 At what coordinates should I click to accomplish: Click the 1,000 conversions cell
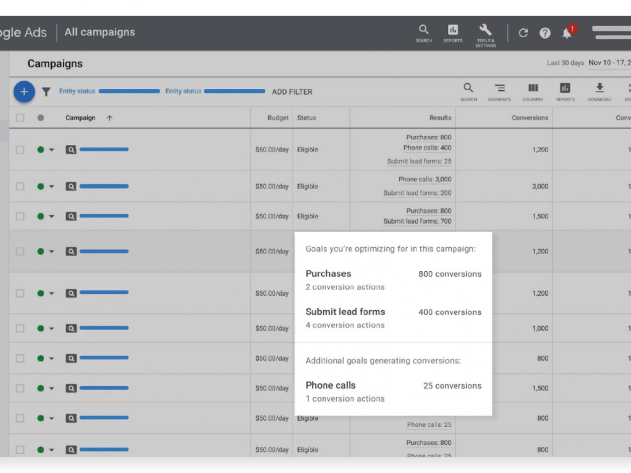(x=540, y=329)
